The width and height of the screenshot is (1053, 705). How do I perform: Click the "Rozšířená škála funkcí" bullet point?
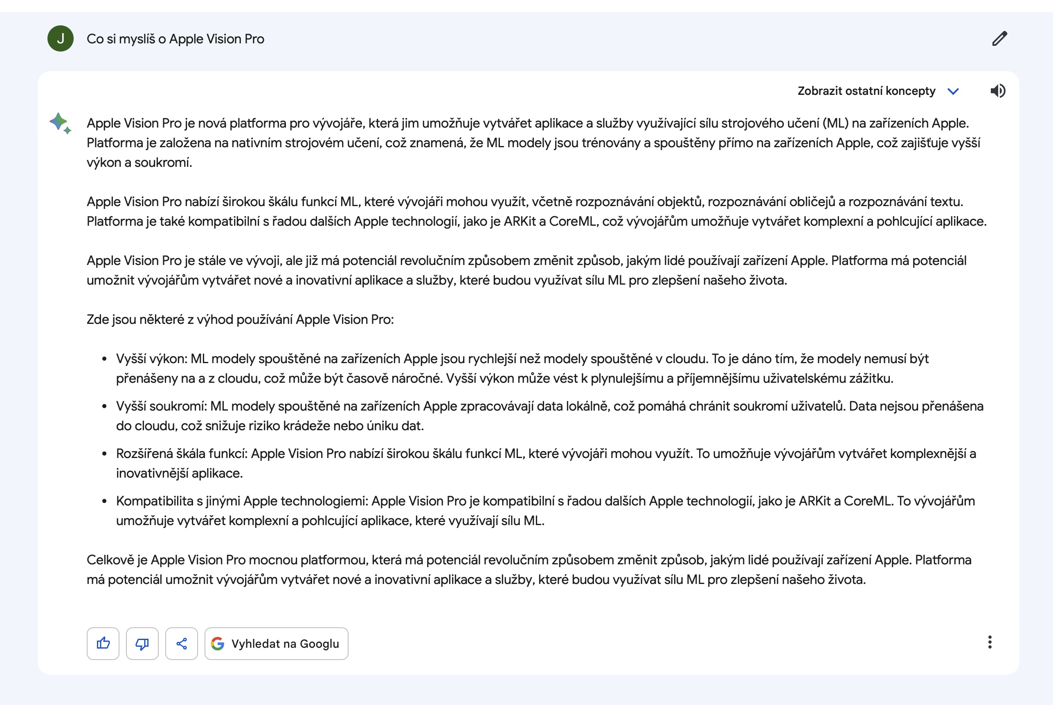546,463
